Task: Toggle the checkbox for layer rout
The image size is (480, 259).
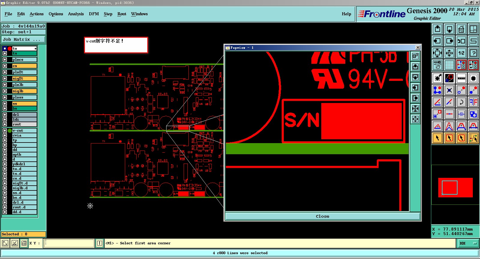Action: [5, 124]
